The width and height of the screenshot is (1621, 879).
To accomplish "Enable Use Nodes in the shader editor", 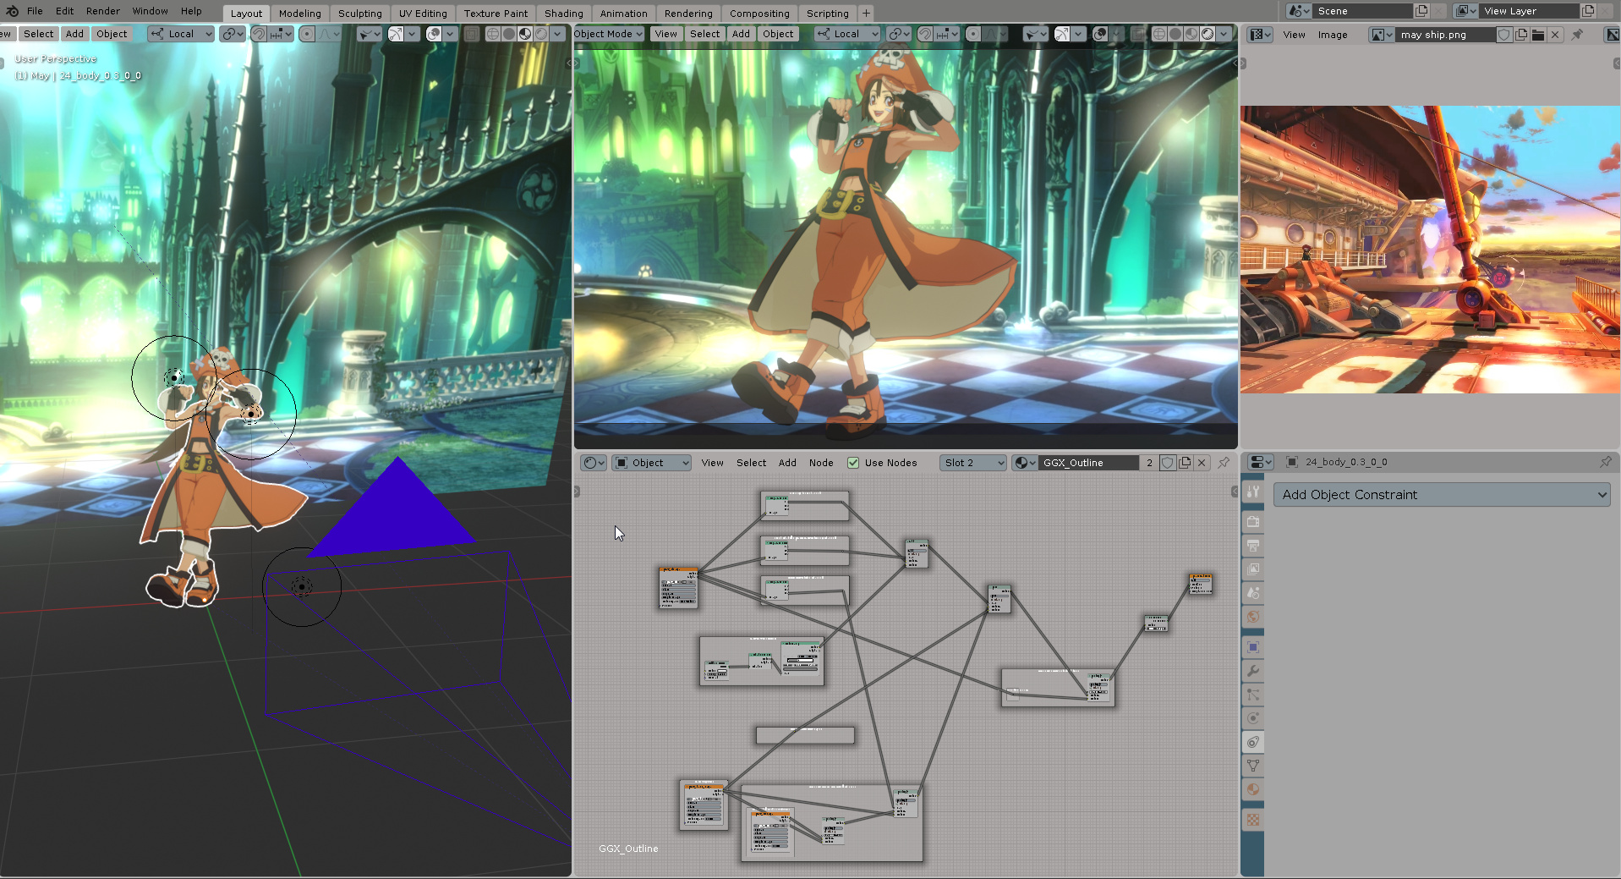I will [x=853, y=463].
